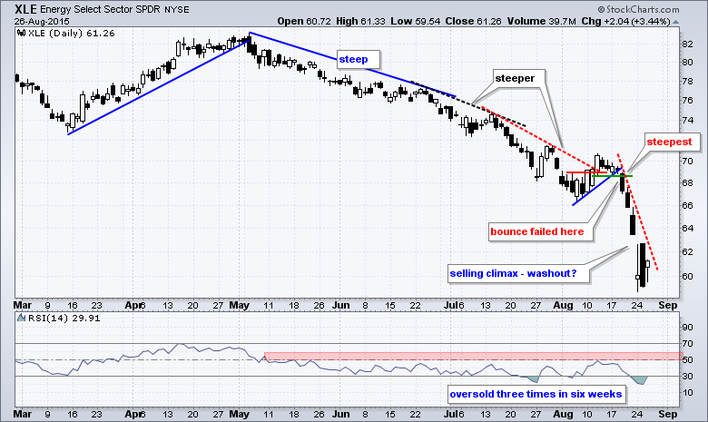Screen dimensions: 708x422
Task: Click the Low 59.54 value
Action: [x=416, y=21]
